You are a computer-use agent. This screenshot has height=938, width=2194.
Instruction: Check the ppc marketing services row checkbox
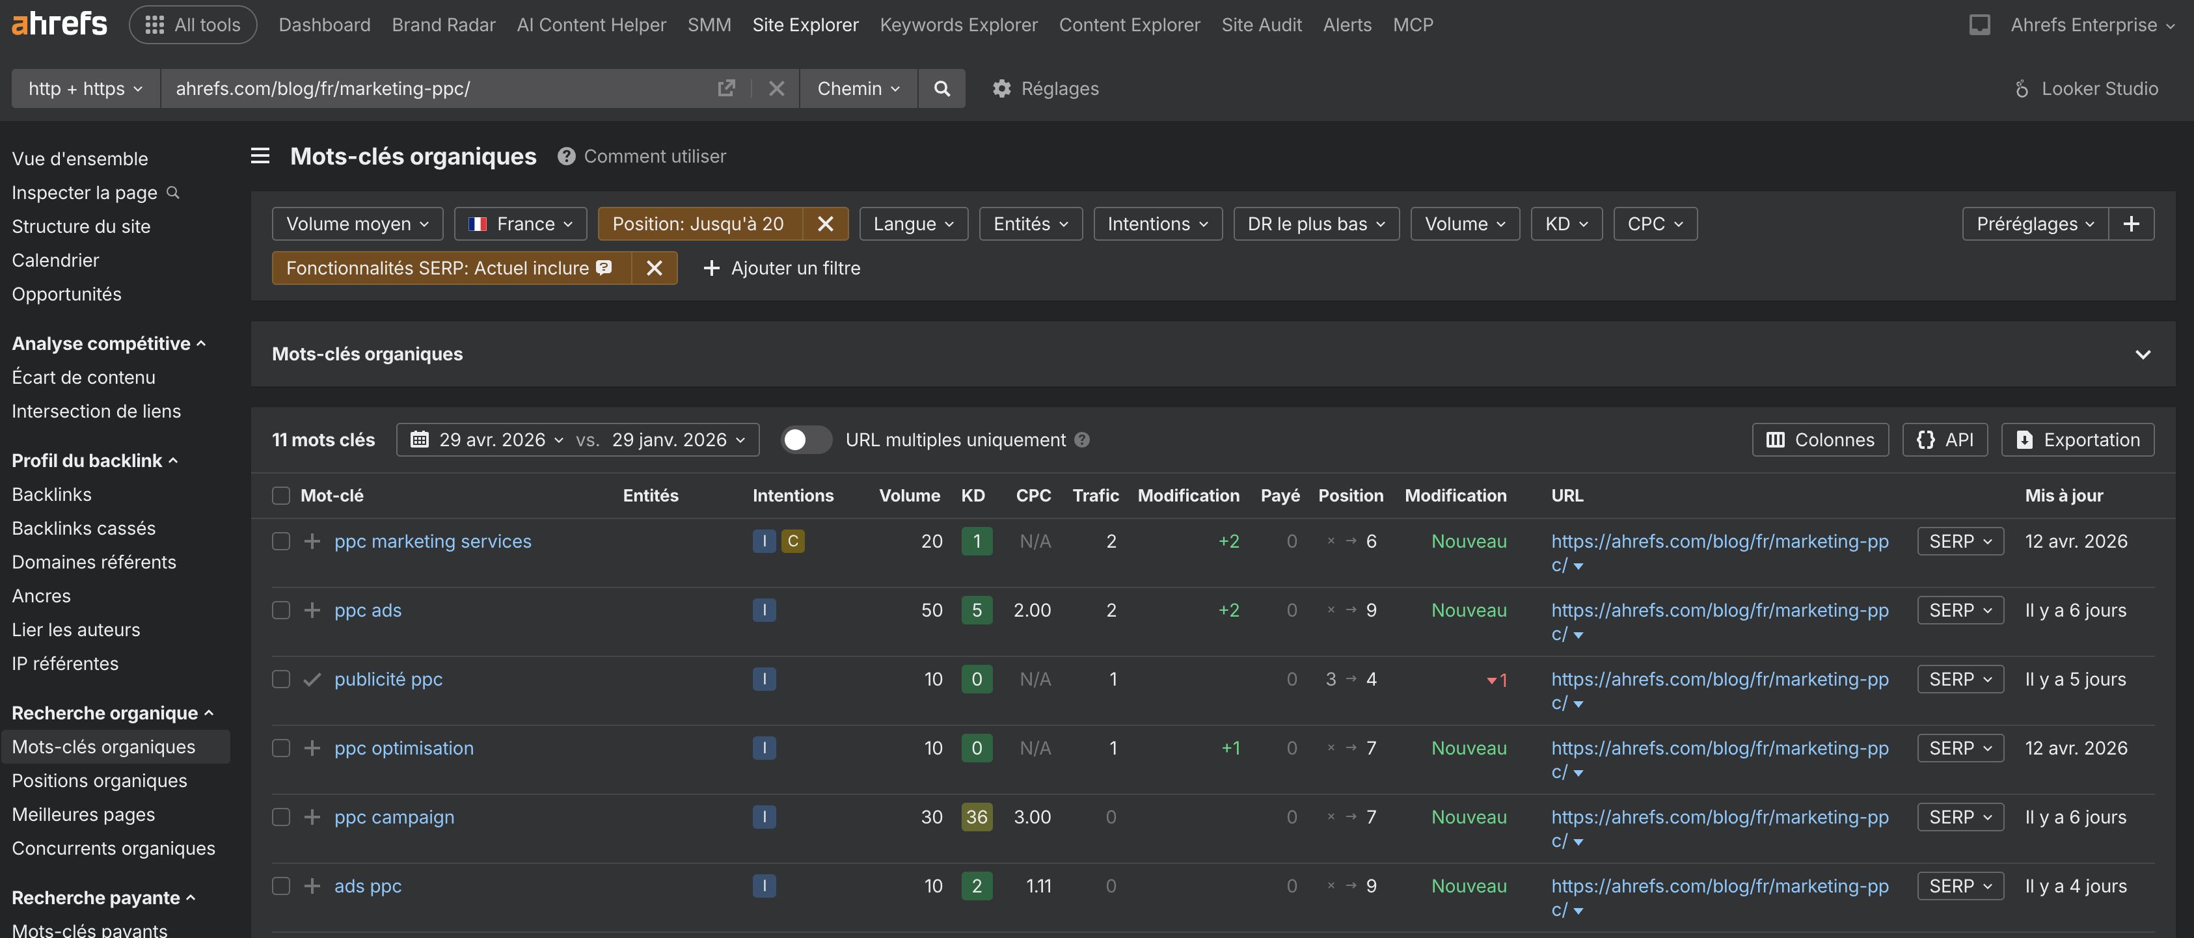(x=281, y=541)
